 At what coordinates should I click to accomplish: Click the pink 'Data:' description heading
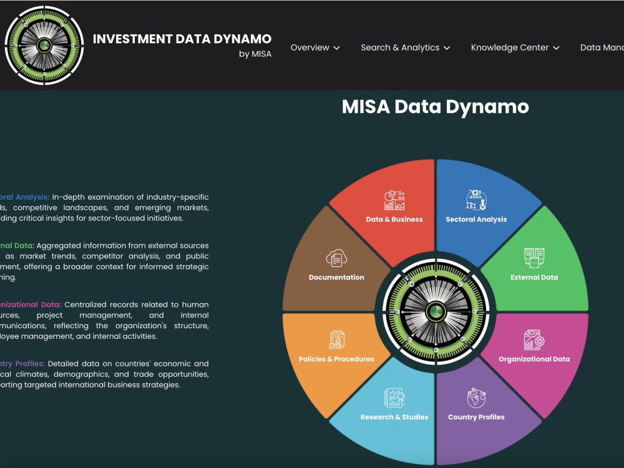point(51,305)
